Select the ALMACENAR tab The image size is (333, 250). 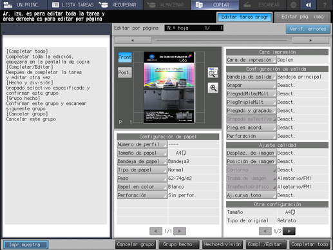(x=167, y=5)
